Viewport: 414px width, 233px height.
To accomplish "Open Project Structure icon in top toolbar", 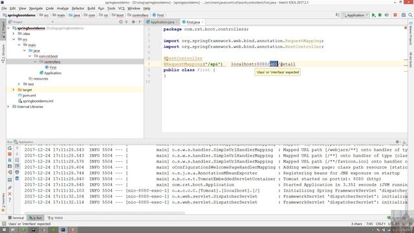I will click(x=404, y=15).
